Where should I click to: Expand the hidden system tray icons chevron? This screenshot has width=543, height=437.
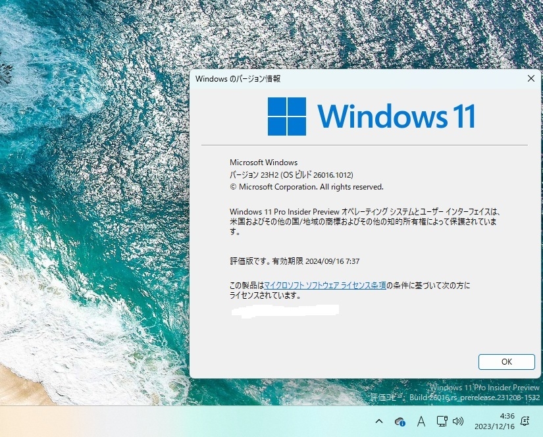click(379, 421)
